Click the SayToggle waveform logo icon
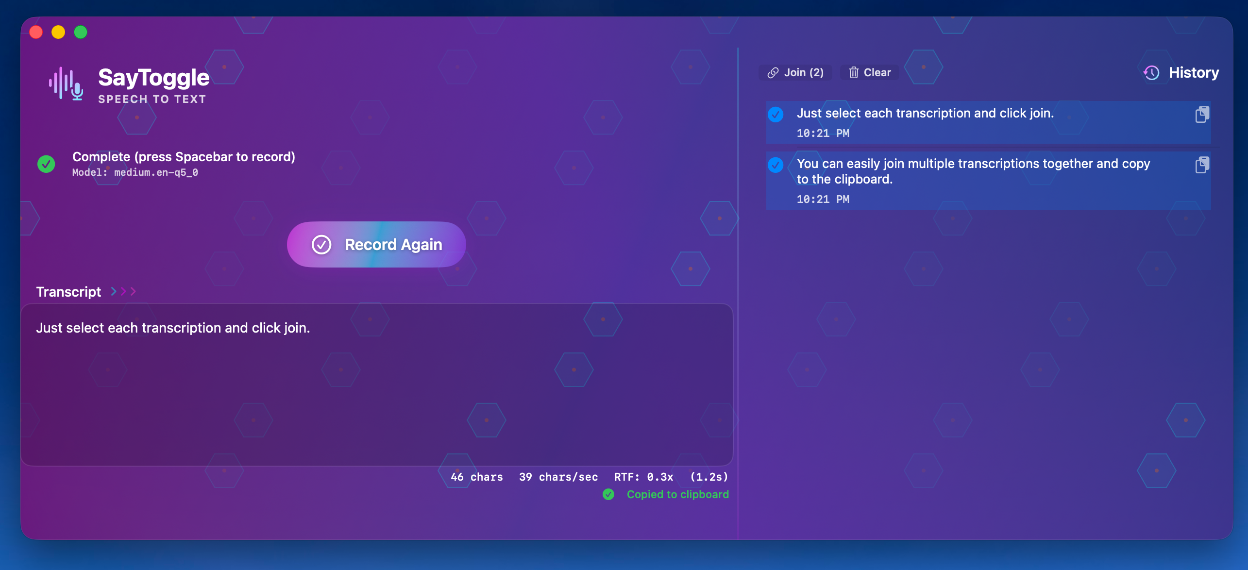 tap(61, 84)
